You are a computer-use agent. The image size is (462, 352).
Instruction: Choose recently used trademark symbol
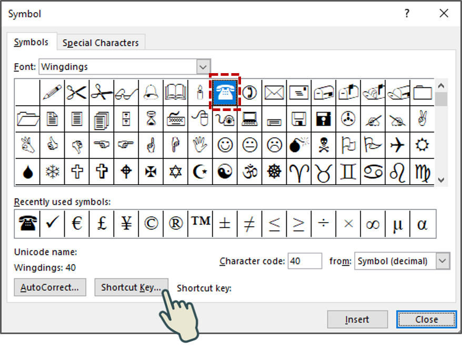tap(200, 224)
